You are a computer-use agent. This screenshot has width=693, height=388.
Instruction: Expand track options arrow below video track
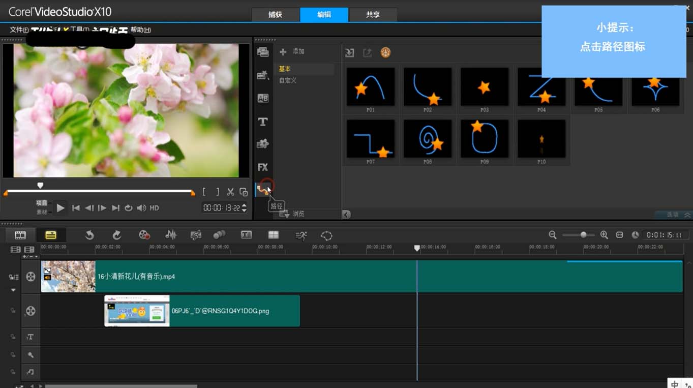13,290
